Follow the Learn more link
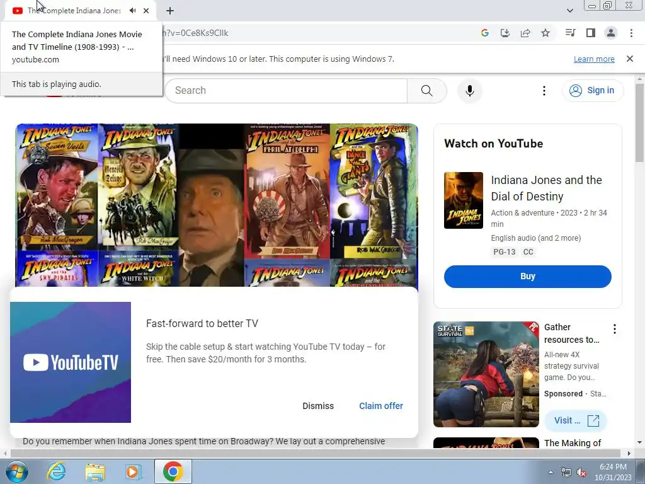 (594, 59)
